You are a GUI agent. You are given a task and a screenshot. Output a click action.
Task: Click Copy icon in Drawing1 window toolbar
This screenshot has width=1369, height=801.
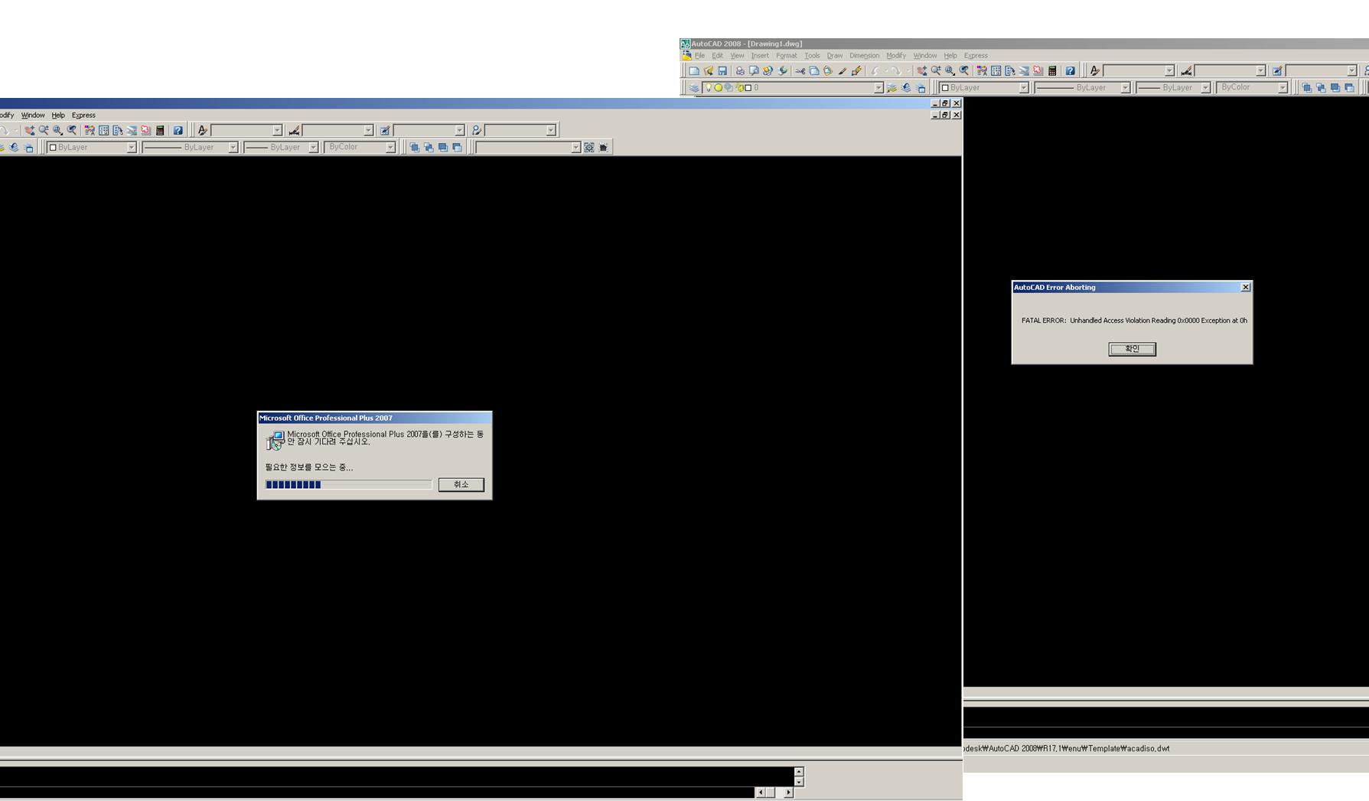(814, 71)
